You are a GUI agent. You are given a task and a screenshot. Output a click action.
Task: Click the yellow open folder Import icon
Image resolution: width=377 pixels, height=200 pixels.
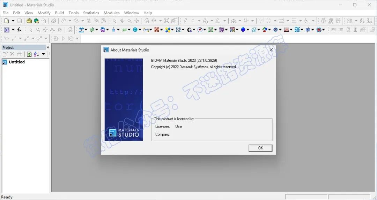(29, 21)
